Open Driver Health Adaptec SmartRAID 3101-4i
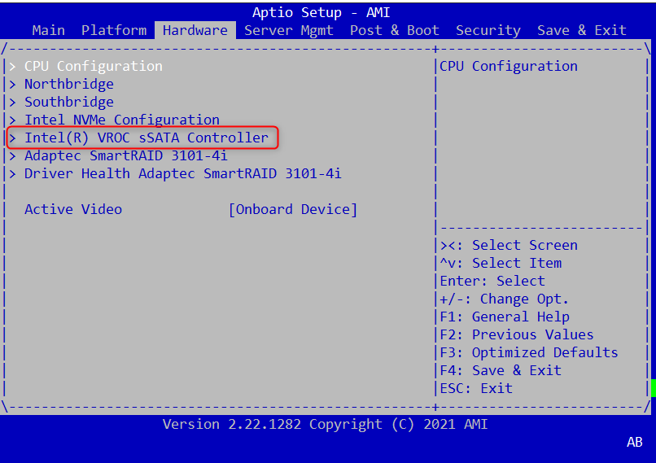Screen dimensions: 656x463 (x=183, y=173)
